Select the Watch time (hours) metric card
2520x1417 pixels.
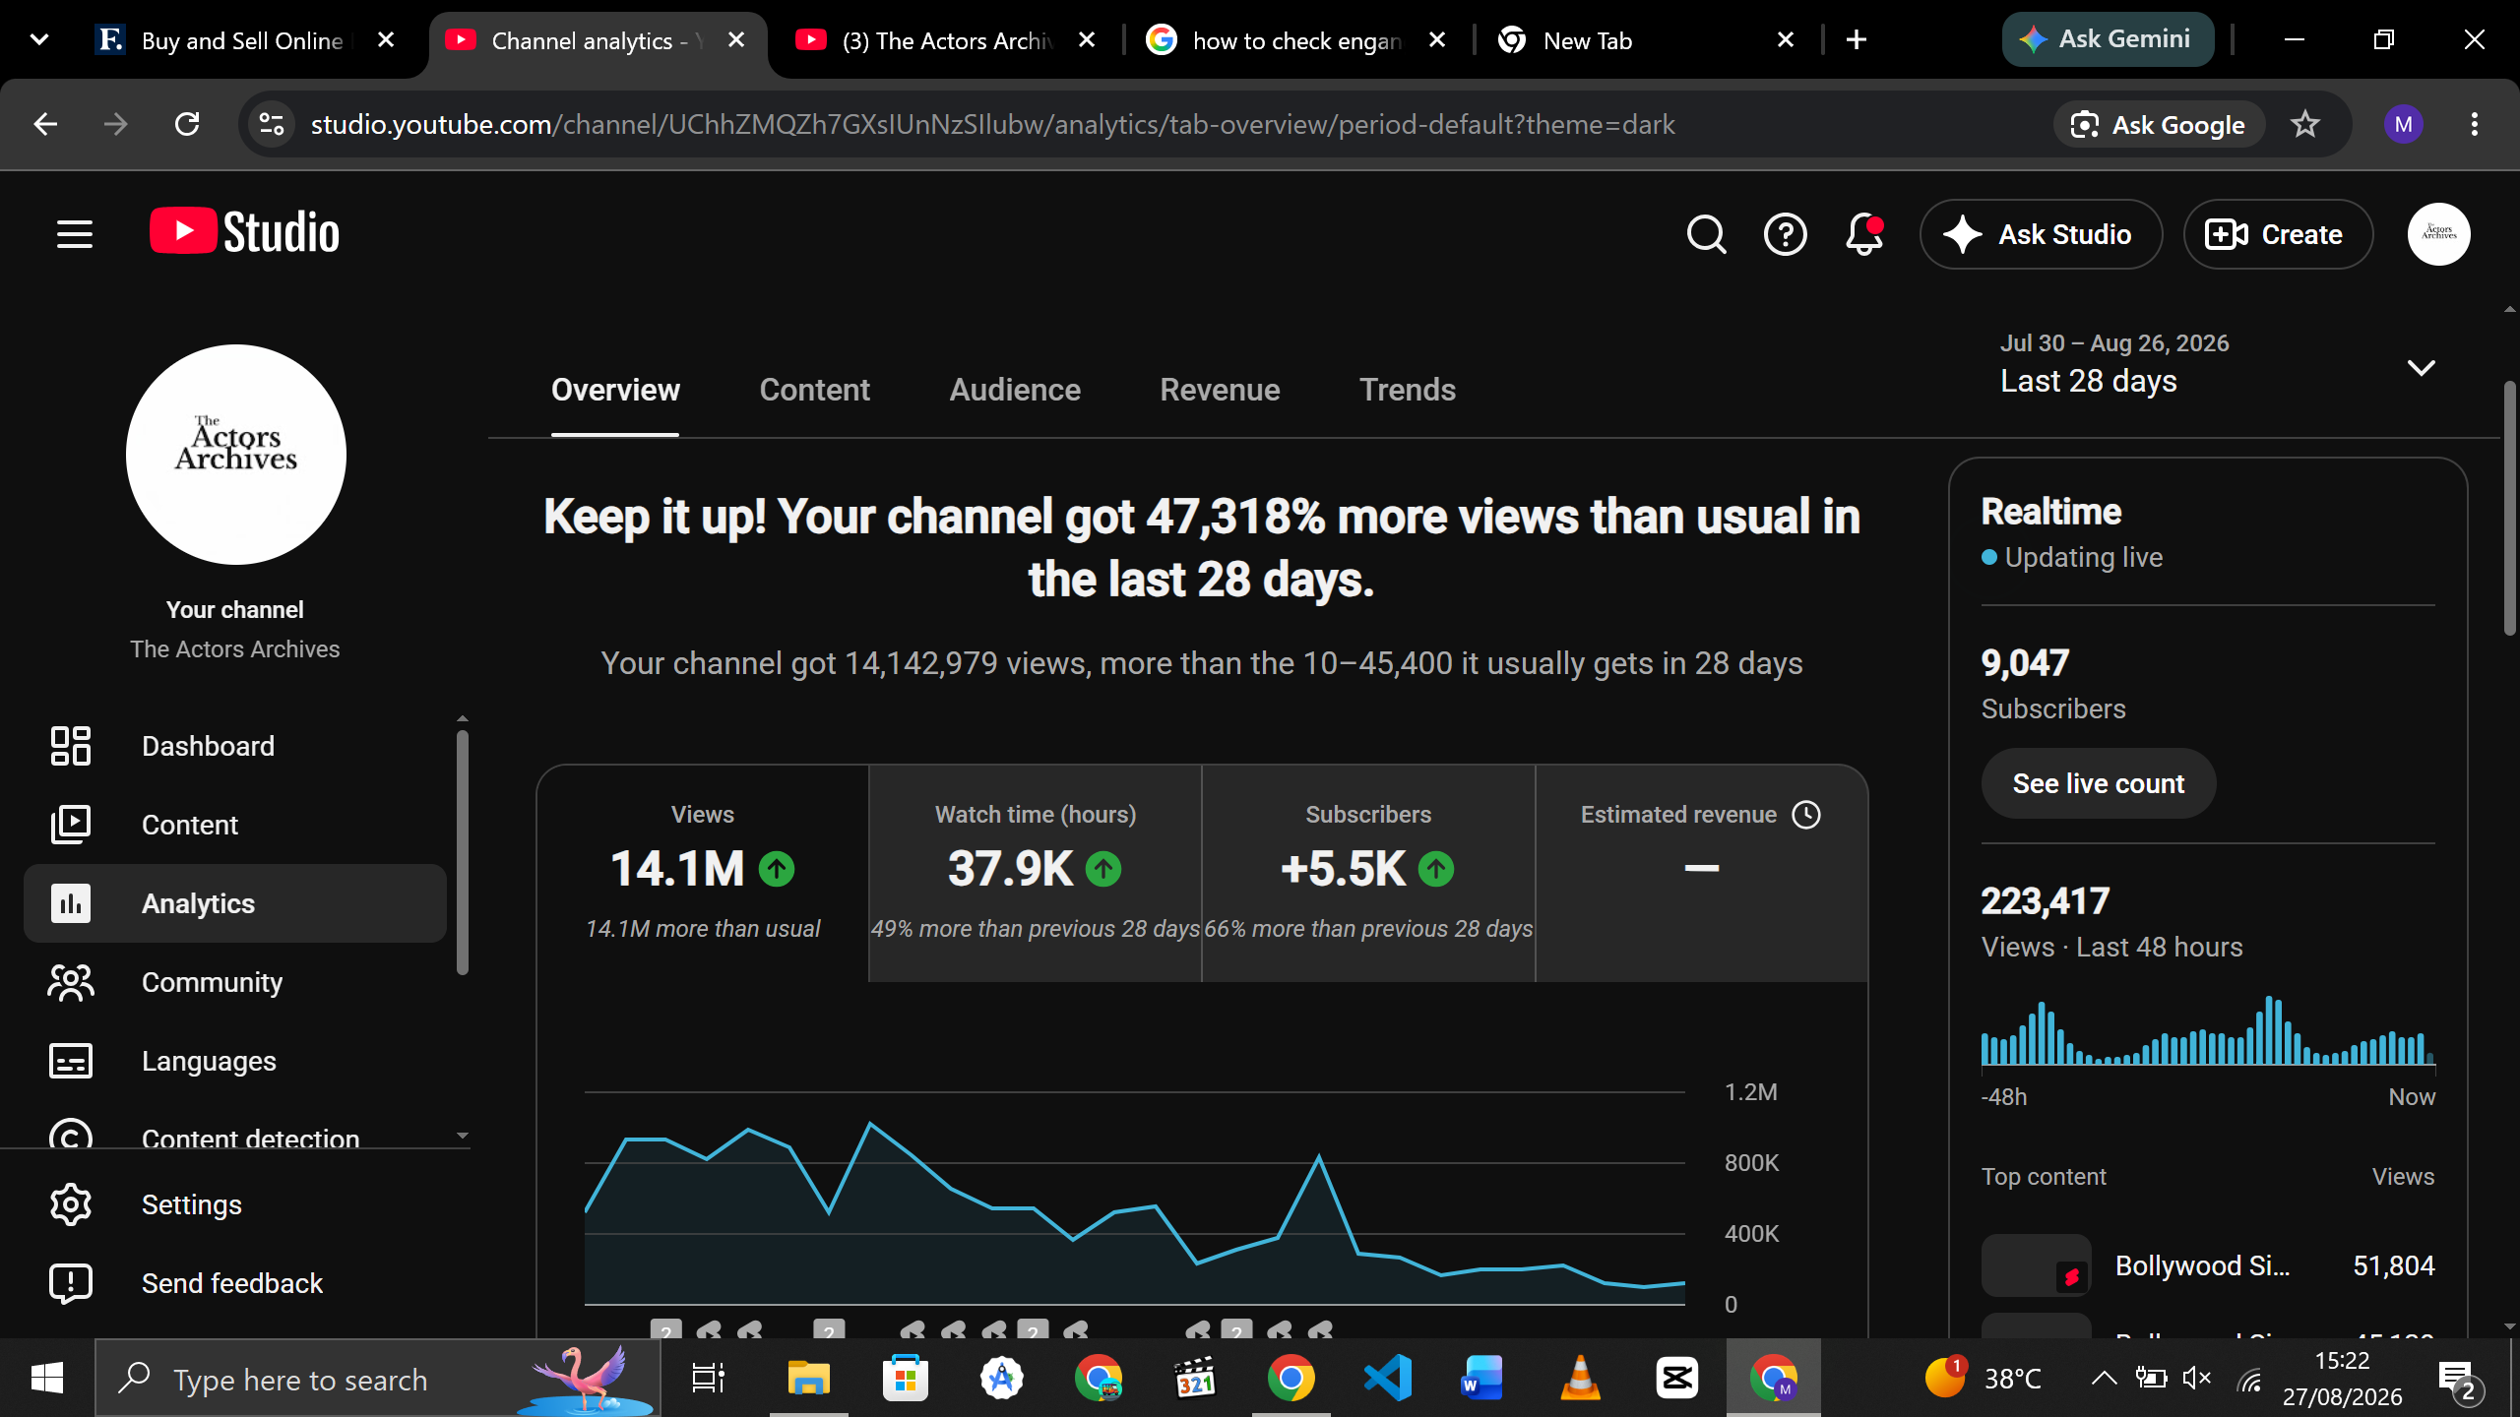click(1036, 873)
